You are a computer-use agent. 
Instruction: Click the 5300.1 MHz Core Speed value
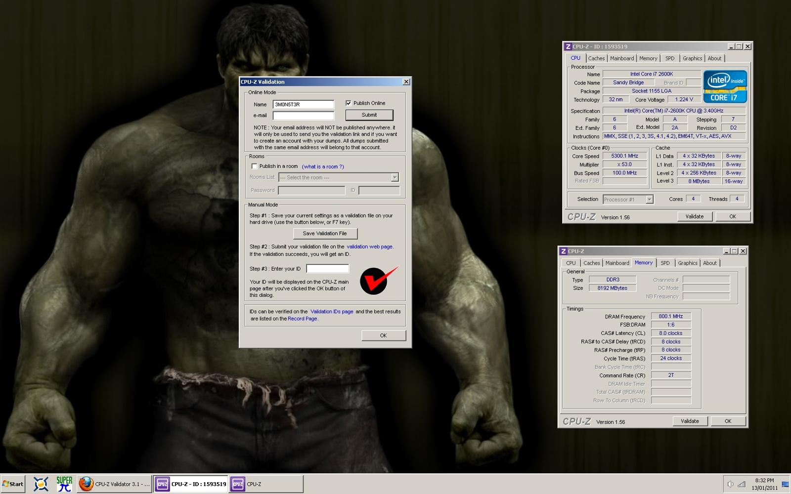(x=625, y=156)
